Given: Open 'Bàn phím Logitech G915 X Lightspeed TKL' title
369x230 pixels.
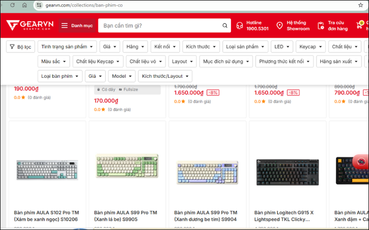Looking at the screenshot, I should [284, 216].
